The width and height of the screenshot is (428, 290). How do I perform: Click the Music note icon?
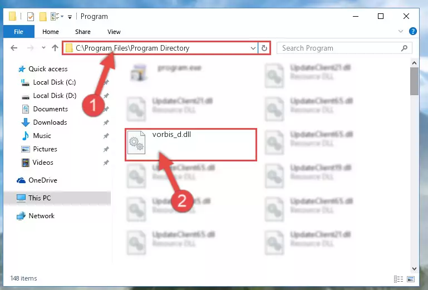pos(26,136)
